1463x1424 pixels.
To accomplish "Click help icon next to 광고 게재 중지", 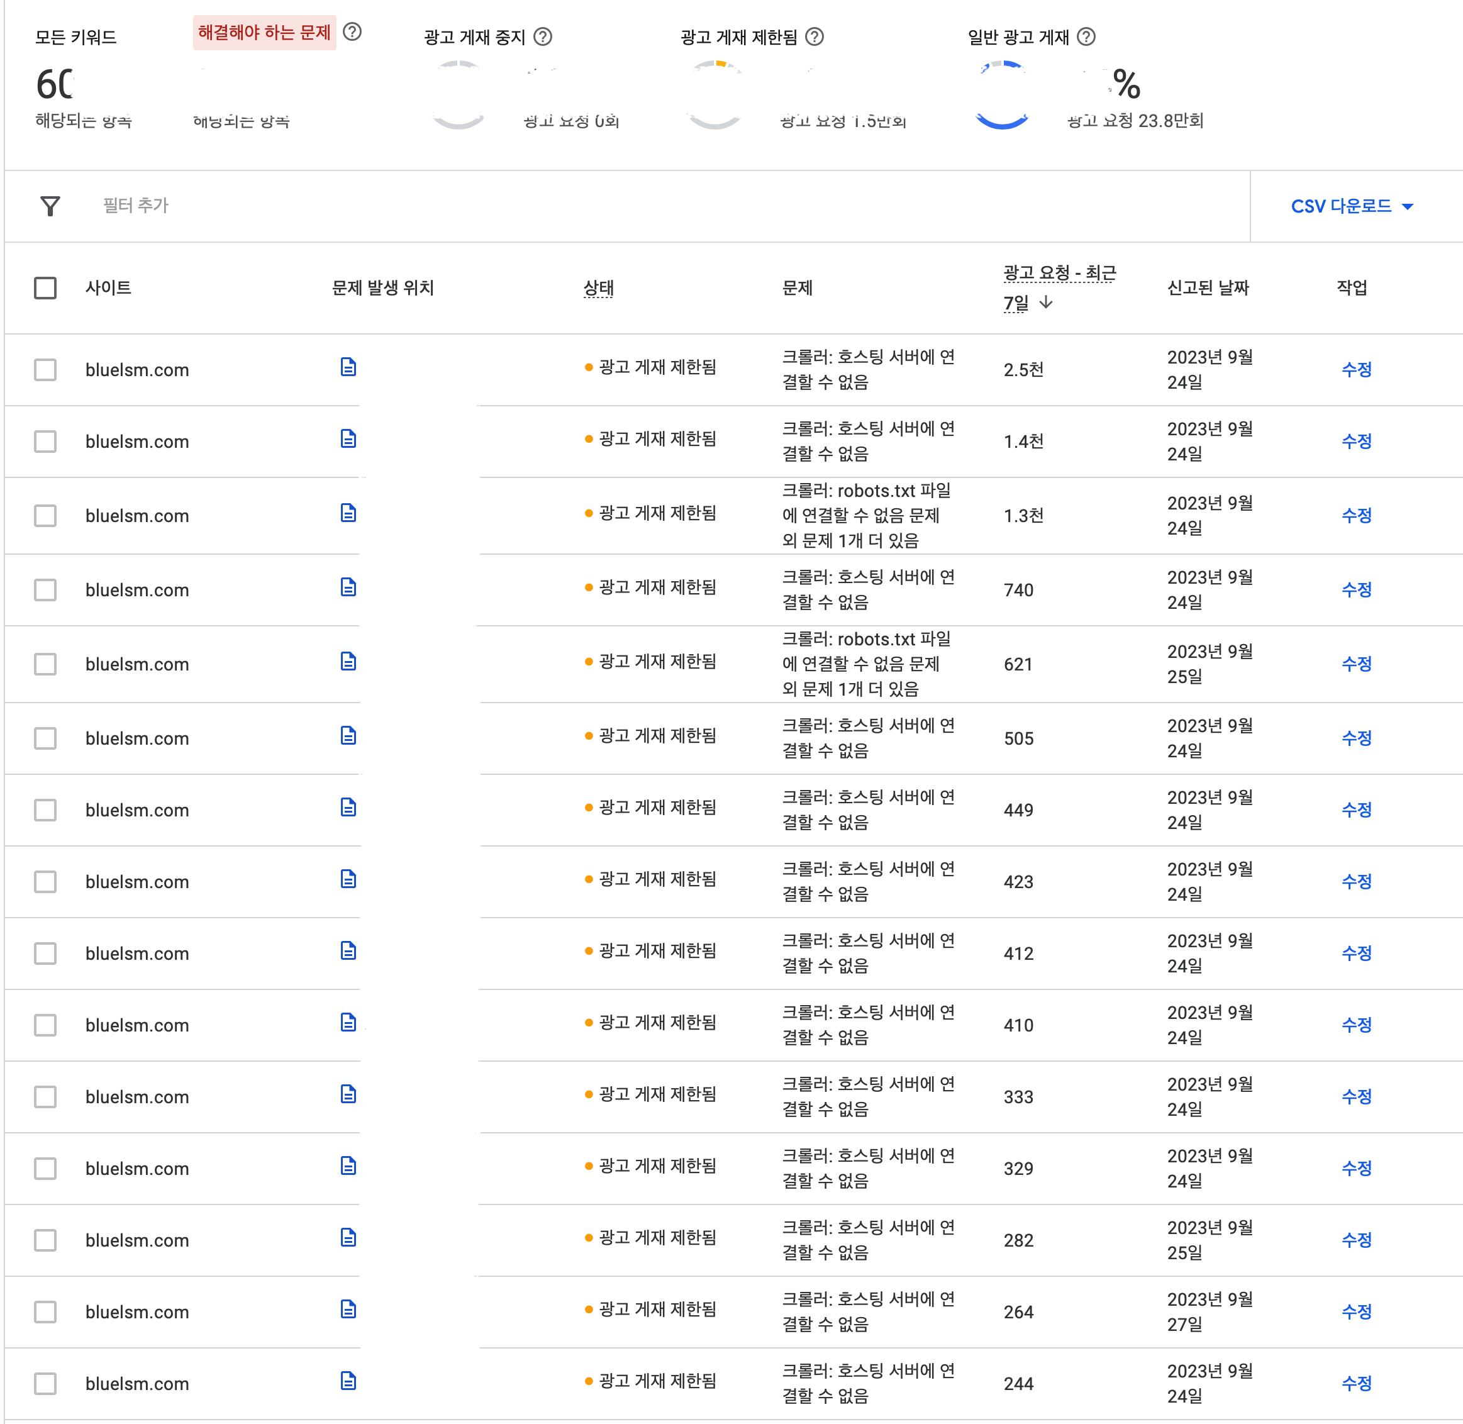I will tap(543, 36).
